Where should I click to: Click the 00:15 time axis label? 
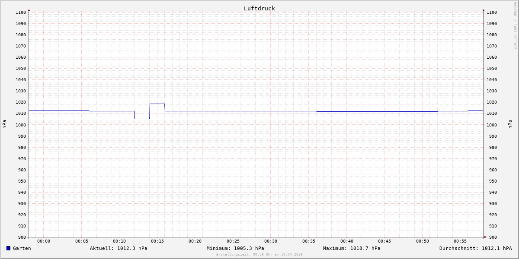click(157, 241)
